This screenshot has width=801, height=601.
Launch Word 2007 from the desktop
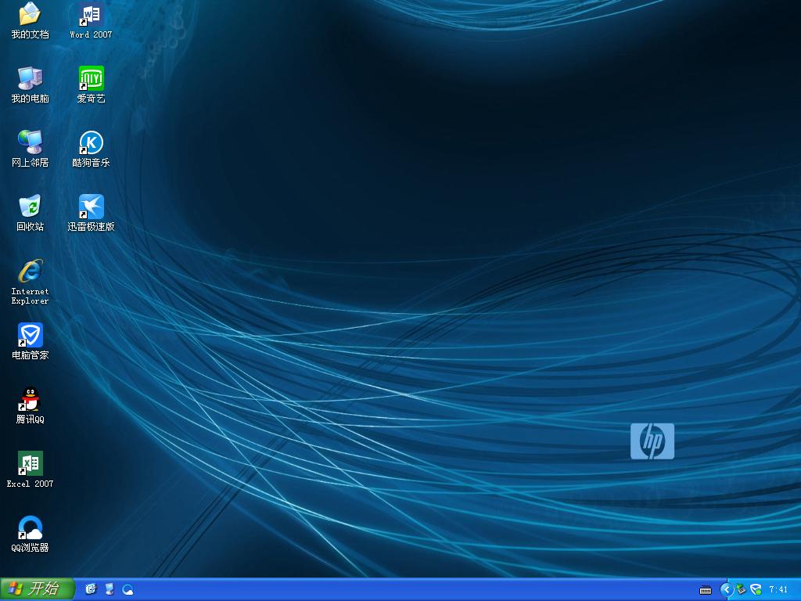tap(91, 15)
